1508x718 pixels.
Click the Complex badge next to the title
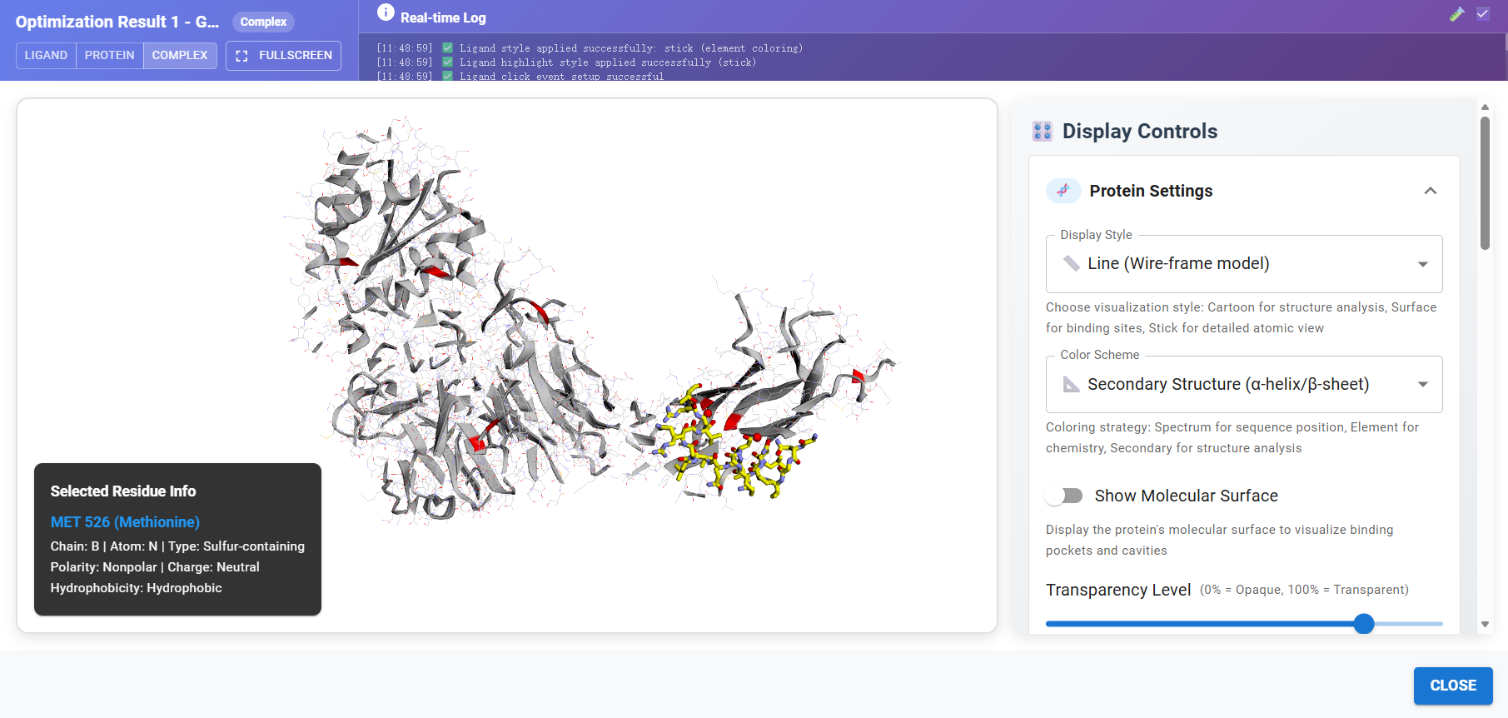263,22
